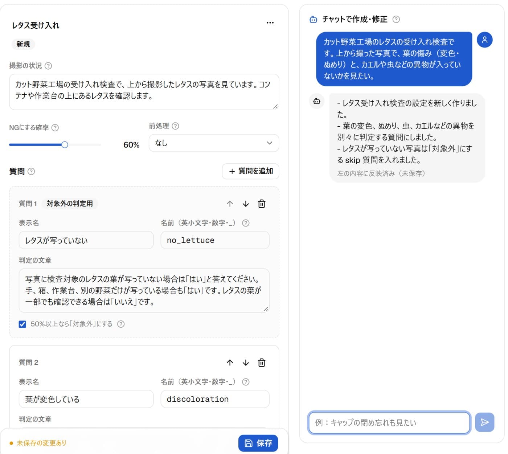Click the blue user chat message bubble
This screenshot has width=508, height=454.
click(394, 59)
